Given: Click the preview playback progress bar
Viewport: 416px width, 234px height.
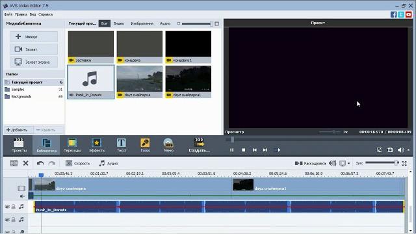Looking at the screenshot, I should pos(318,140).
